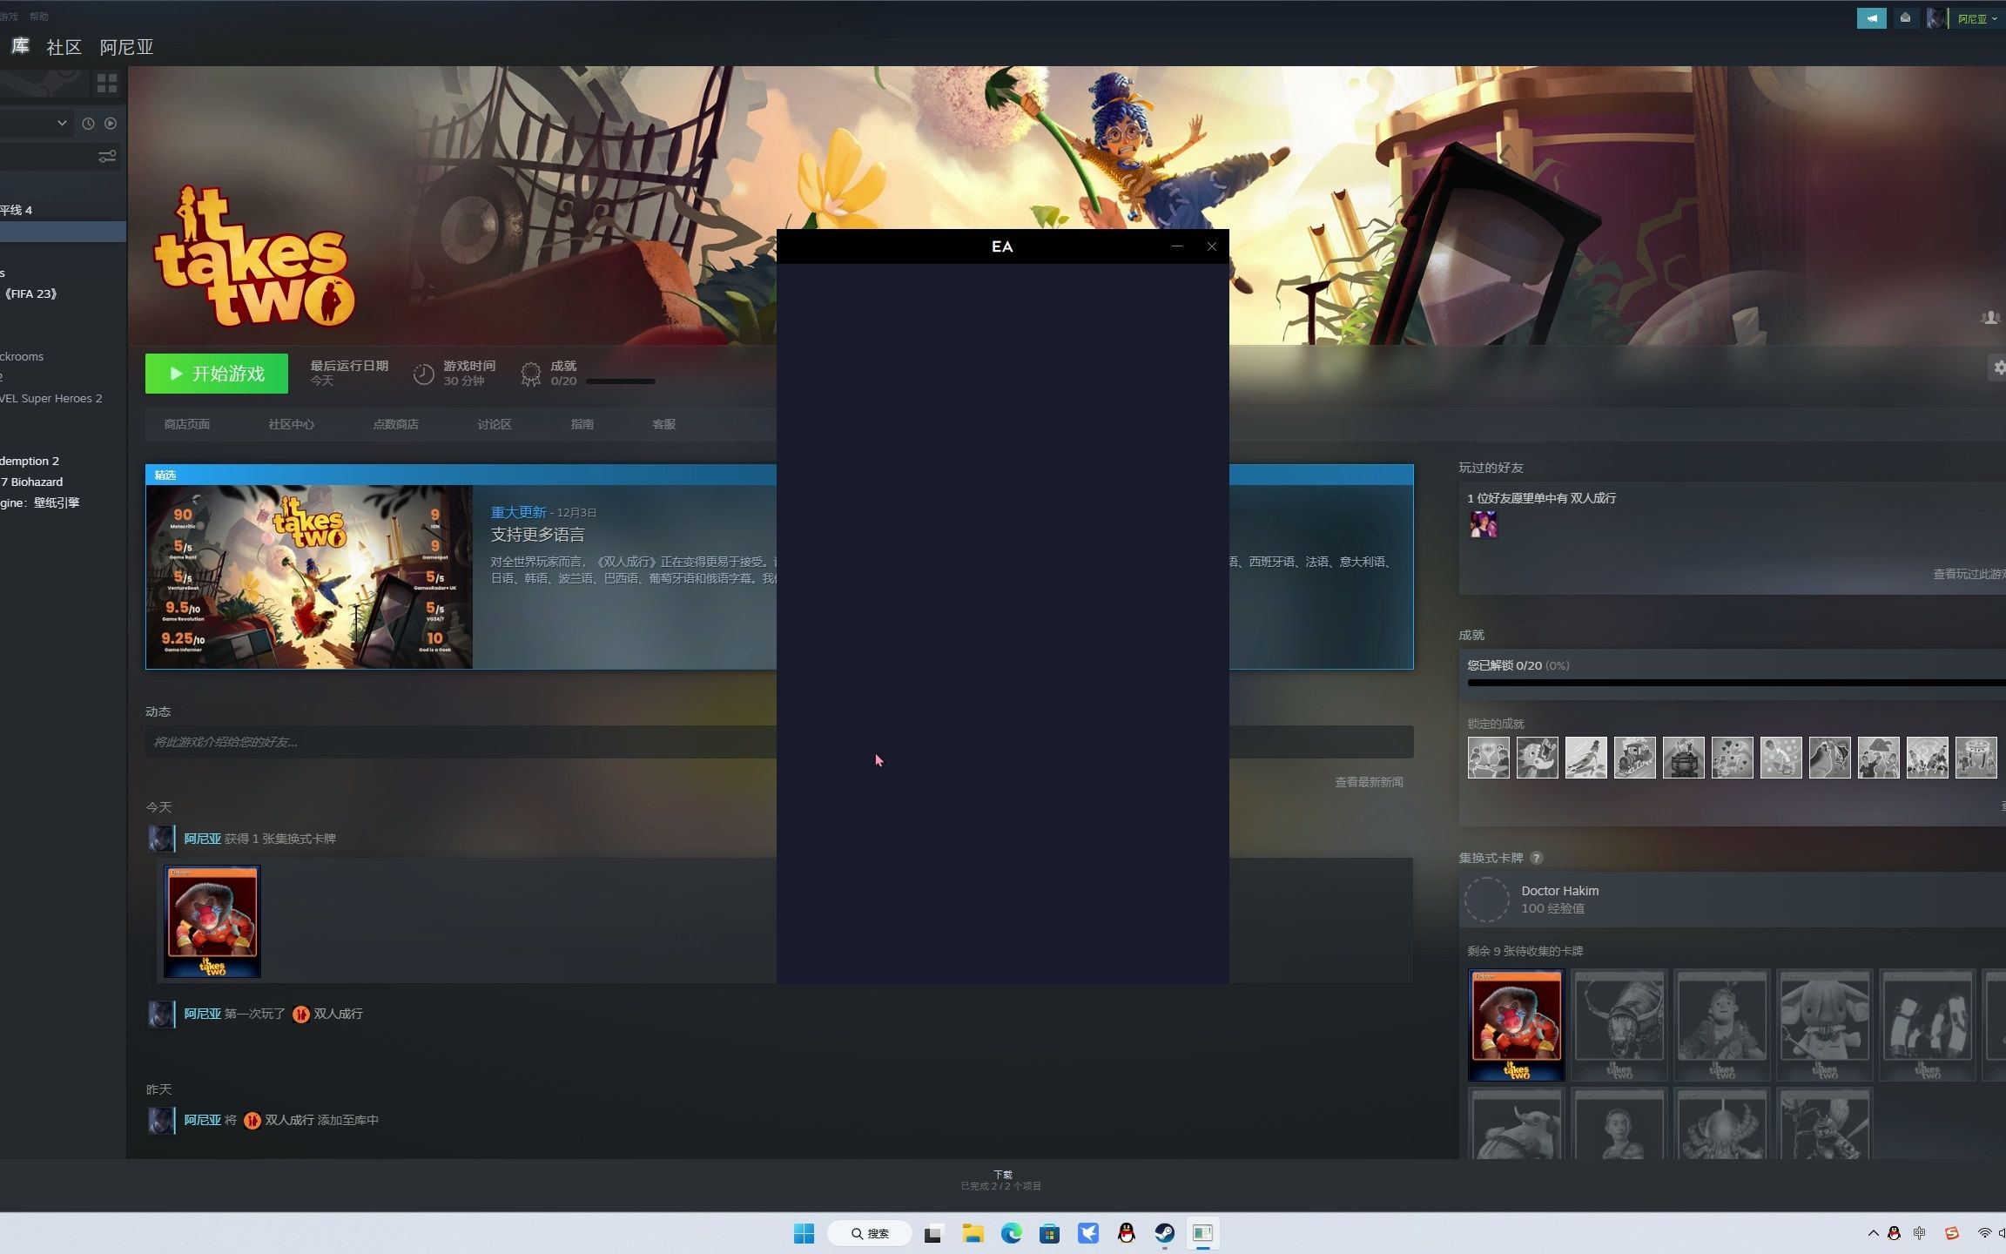Toggle ready-to-play filter icon

click(111, 124)
